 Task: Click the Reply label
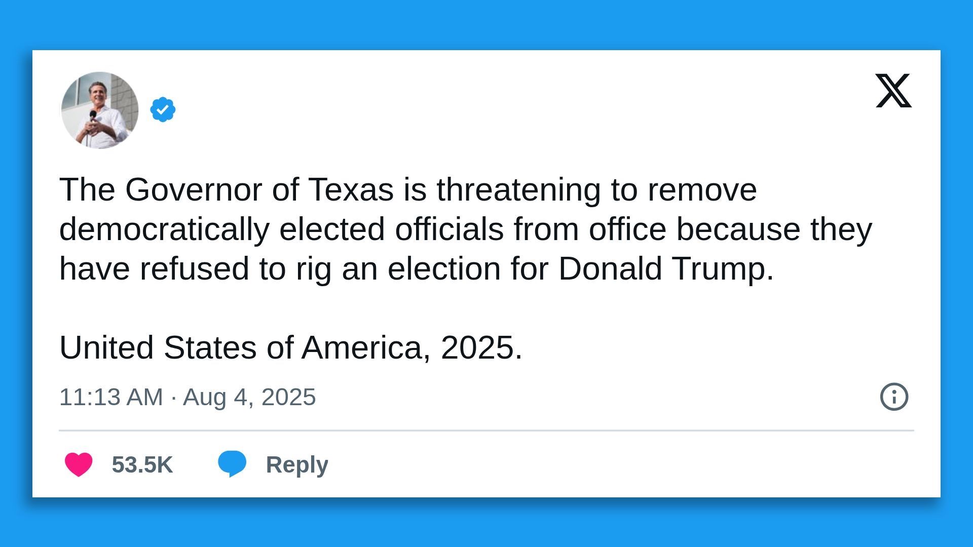coord(296,462)
